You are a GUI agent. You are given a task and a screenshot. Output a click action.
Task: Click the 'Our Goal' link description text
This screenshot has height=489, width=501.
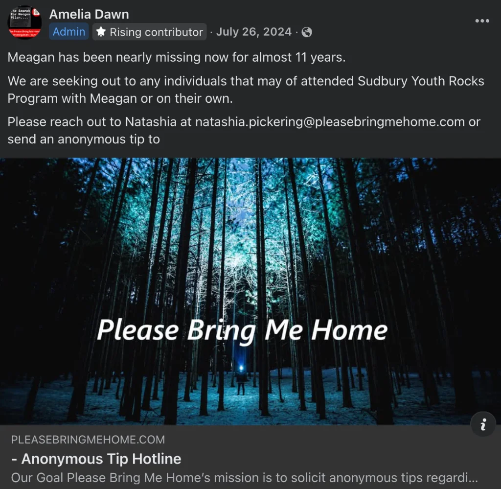pyautogui.click(x=245, y=477)
